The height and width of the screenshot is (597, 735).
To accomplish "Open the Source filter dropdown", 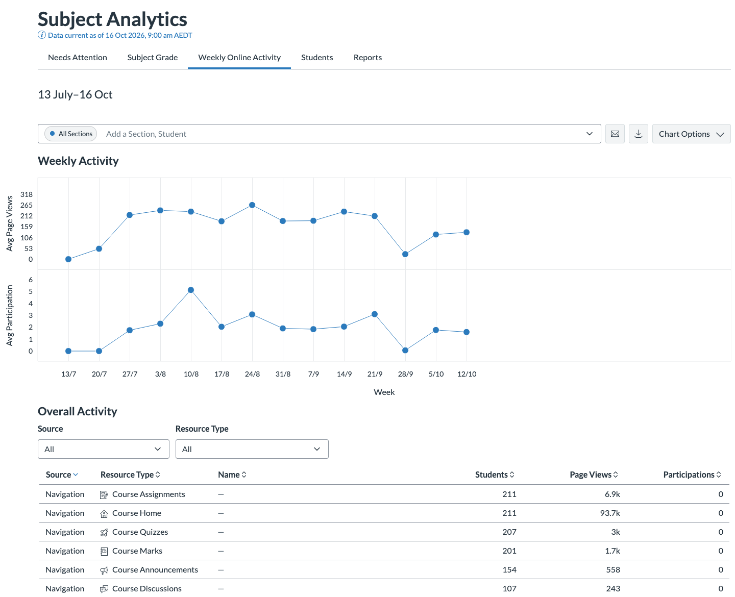I will pos(104,449).
